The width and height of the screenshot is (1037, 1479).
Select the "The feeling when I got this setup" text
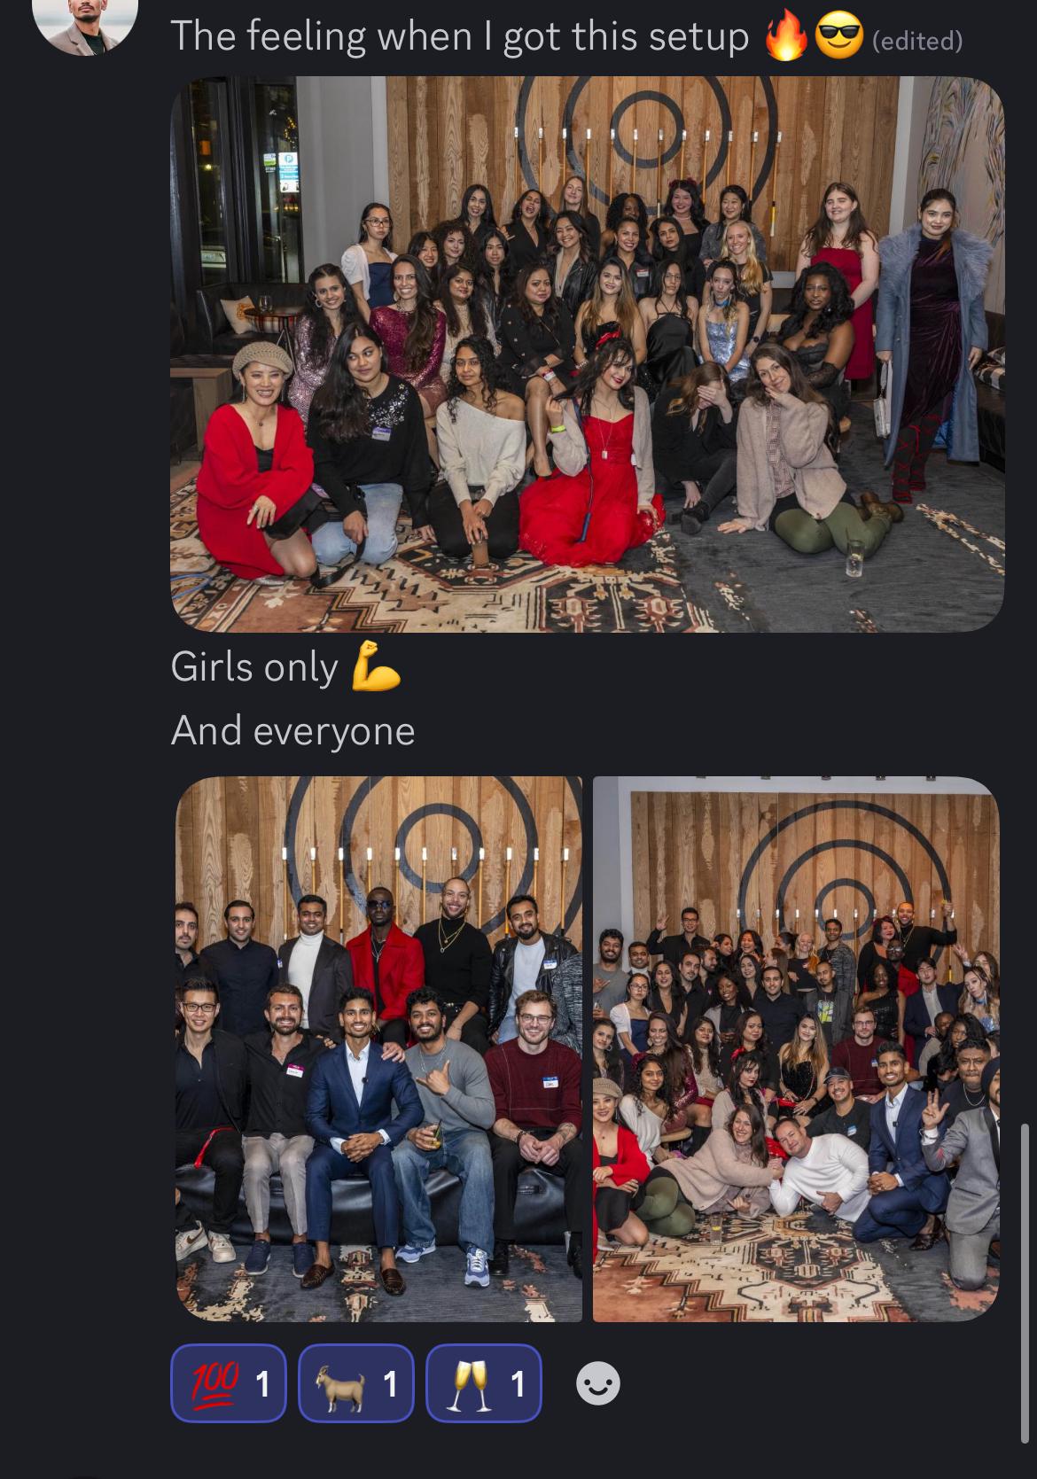click(459, 37)
